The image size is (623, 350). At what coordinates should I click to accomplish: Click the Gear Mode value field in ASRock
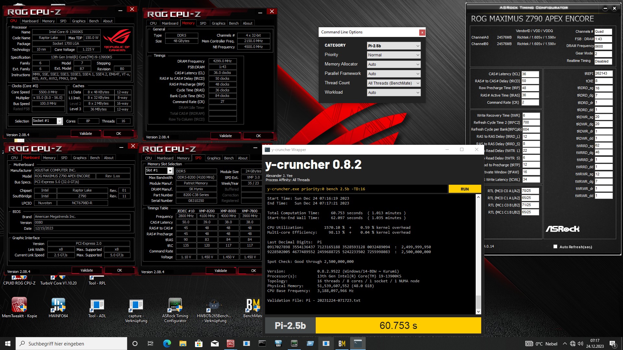point(603,54)
